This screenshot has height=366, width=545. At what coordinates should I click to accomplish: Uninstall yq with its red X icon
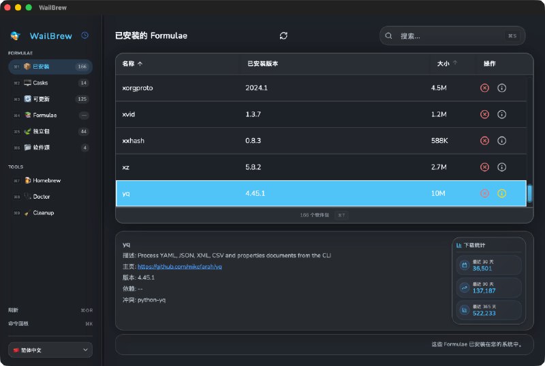tap(484, 193)
